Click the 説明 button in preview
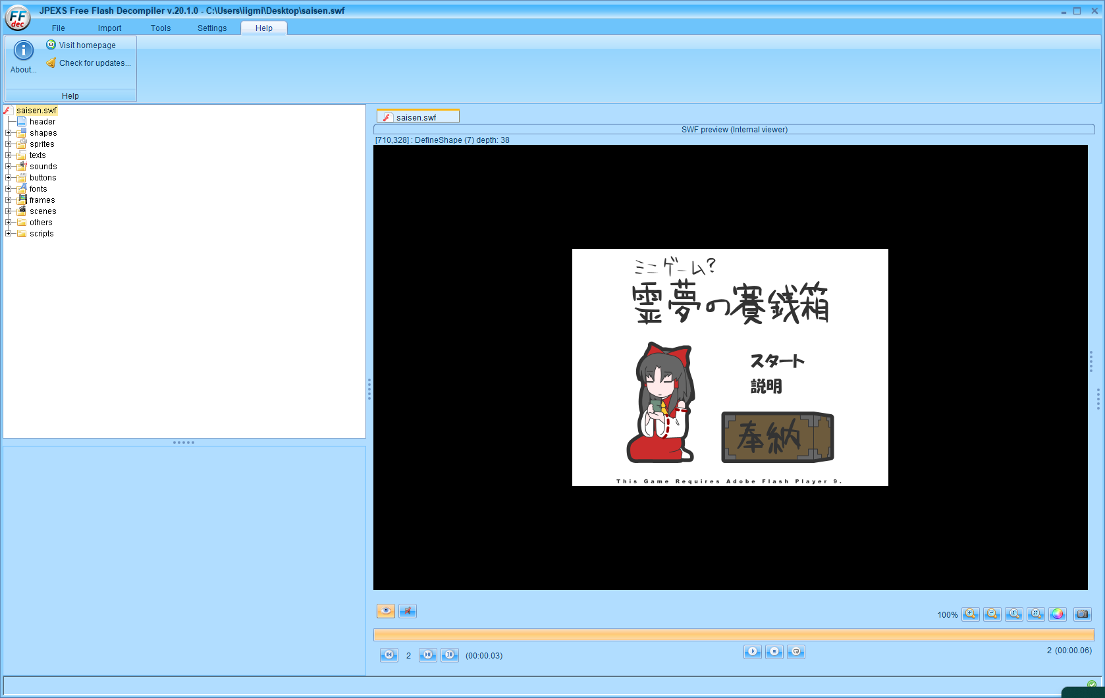1105x698 pixels. tap(767, 387)
